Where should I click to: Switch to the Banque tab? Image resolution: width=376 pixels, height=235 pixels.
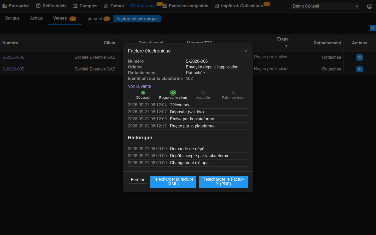click(13, 18)
